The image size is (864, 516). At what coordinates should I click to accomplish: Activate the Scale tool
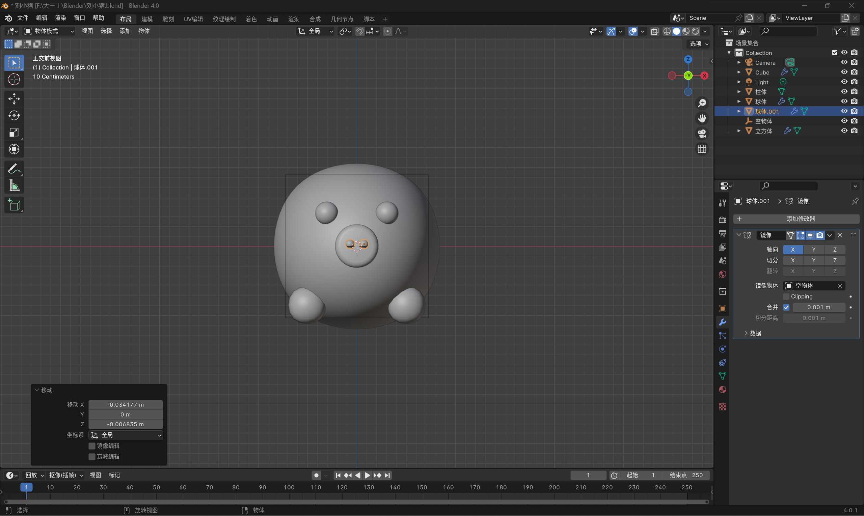pos(14,133)
